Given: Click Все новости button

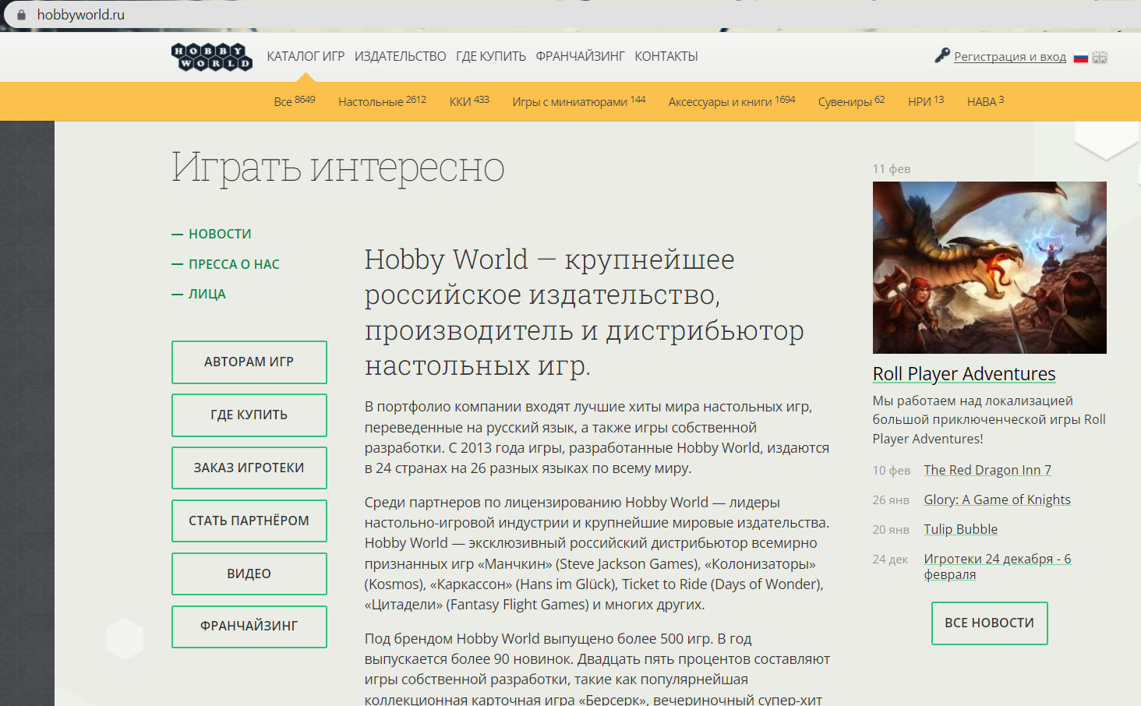Looking at the screenshot, I should (990, 623).
